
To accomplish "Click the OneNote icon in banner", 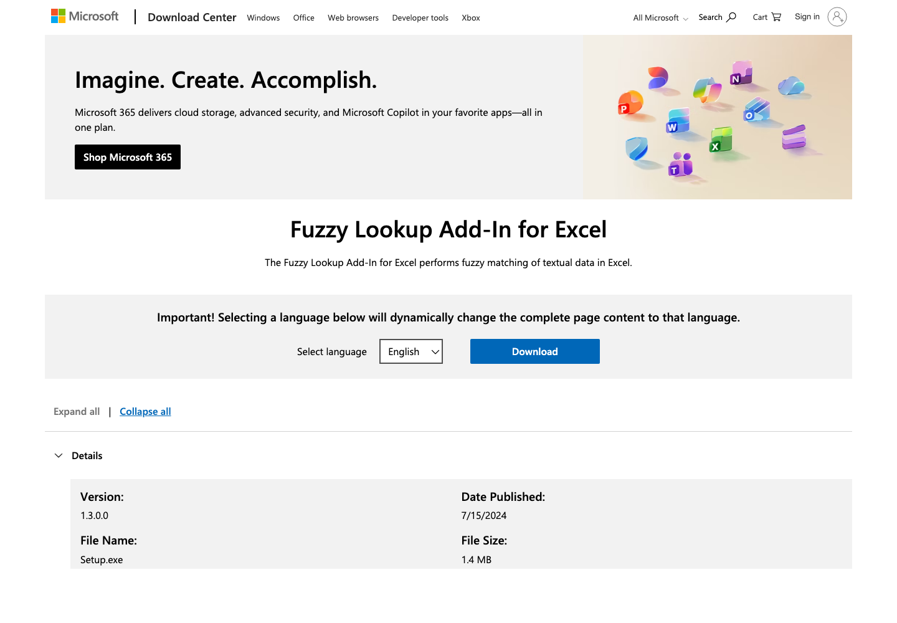I will [x=741, y=72].
